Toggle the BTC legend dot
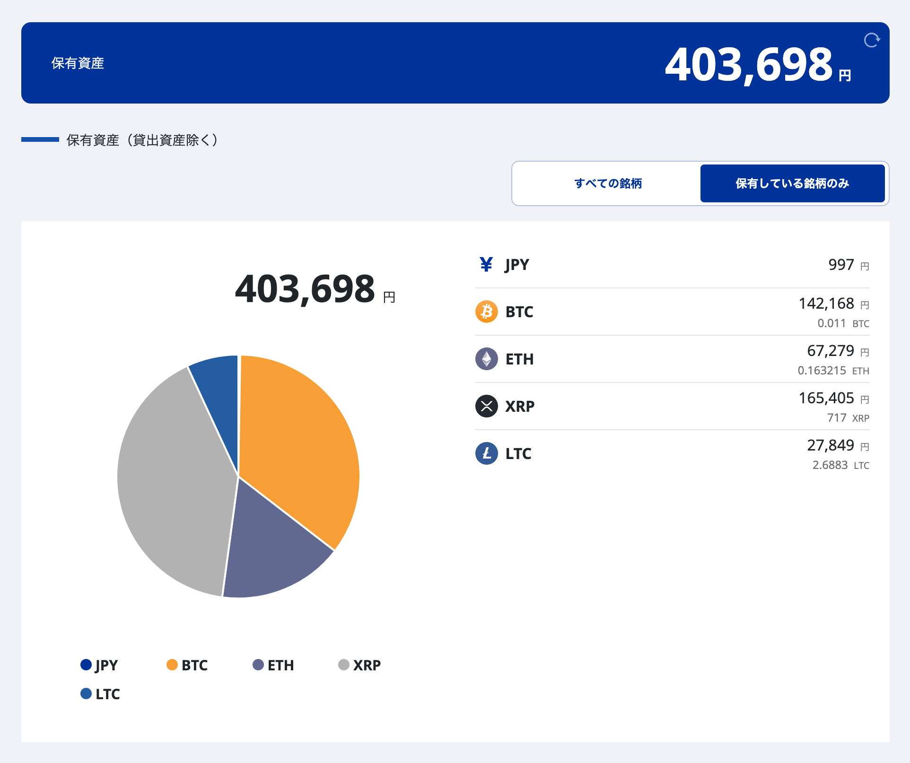The image size is (910, 763). pyautogui.click(x=172, y=665)
